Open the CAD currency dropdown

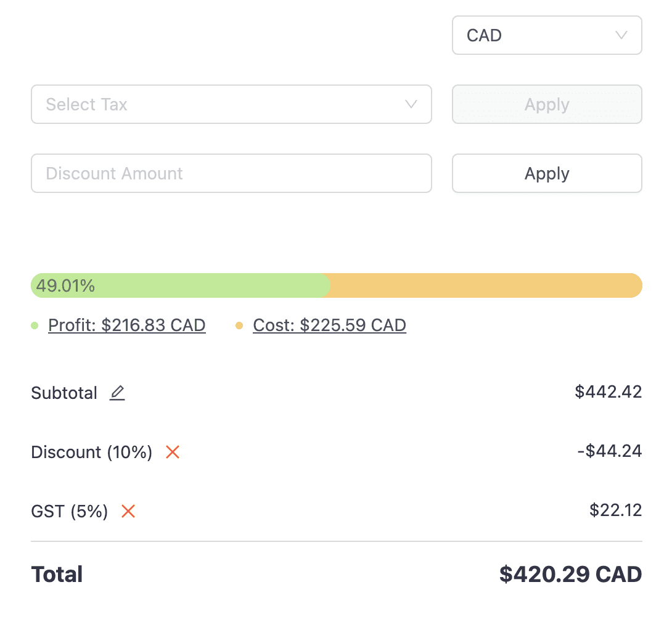coord(547,35)
